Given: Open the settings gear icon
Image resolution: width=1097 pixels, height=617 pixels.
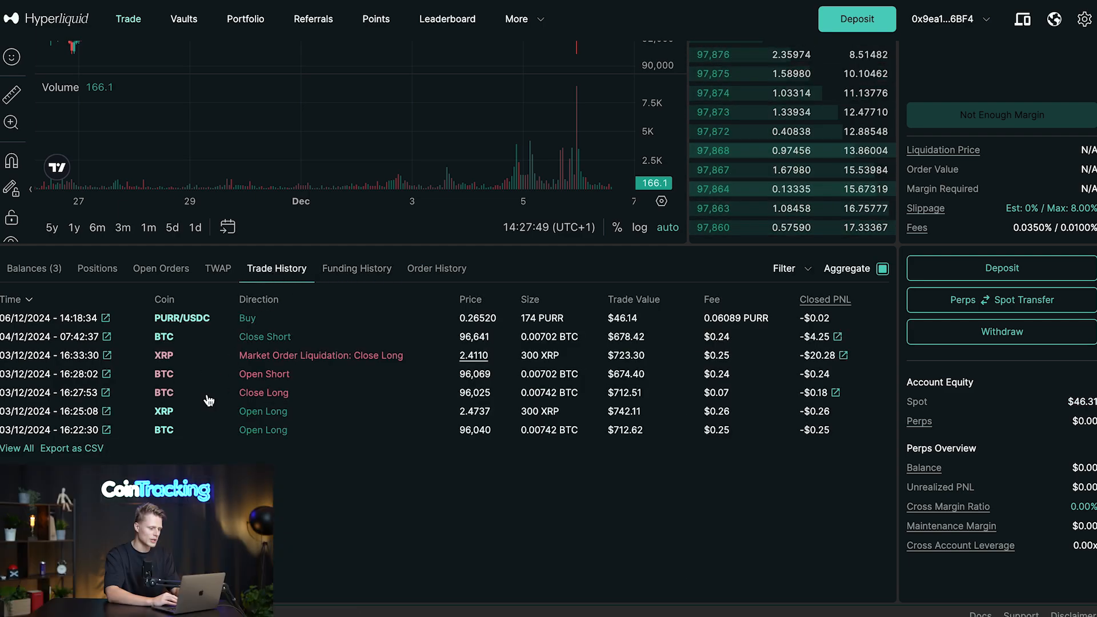Looking at the screenshot, I should (x=1084, y=19).
